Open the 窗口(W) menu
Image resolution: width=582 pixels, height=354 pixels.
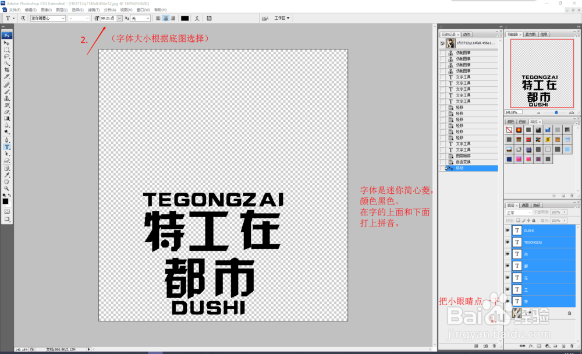pos(143,10)
